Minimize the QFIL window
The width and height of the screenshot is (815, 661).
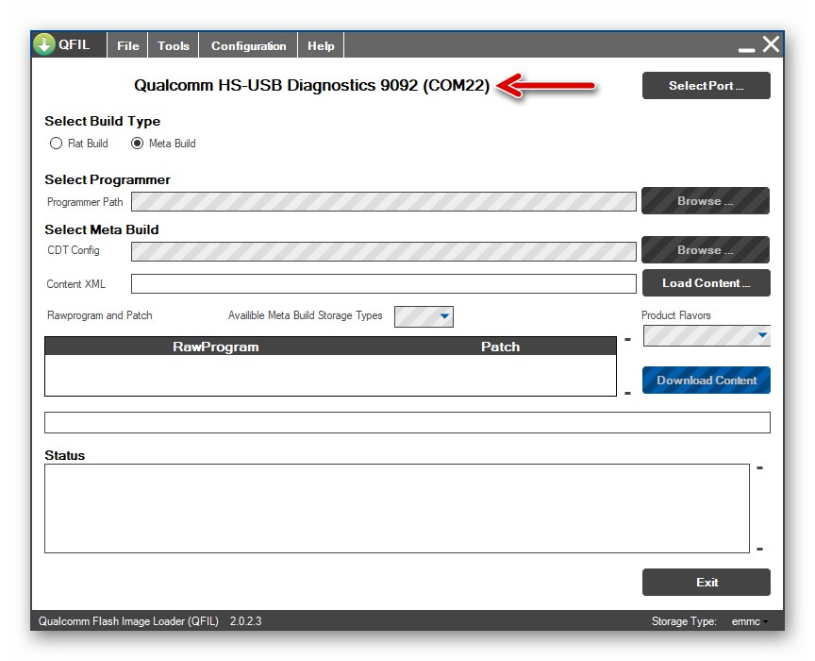pos(746,50)
